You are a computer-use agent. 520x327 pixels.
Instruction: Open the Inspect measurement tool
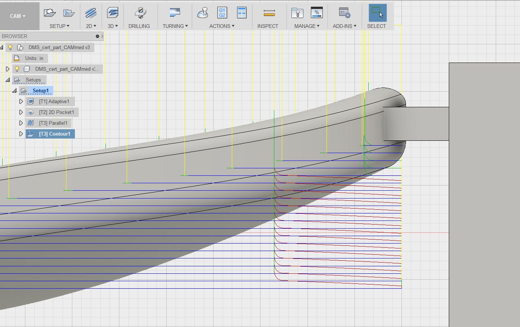tap(268, 13)
